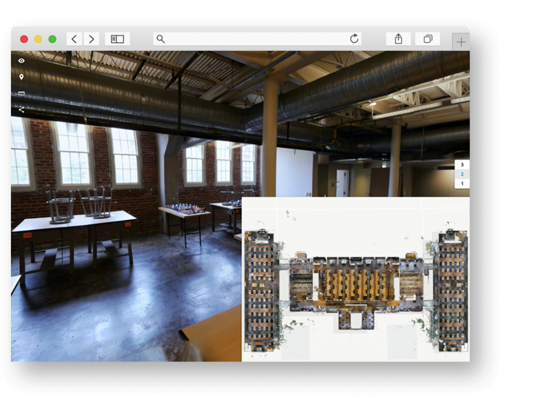Maximize the window with green button

53,39
